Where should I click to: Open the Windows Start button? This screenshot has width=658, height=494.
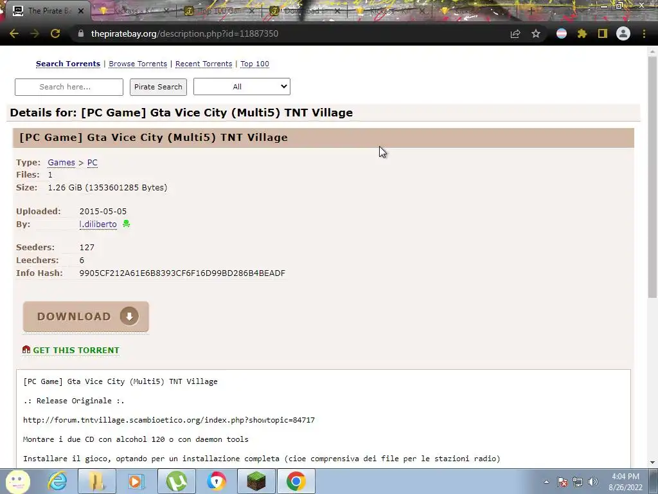[17, 481]
